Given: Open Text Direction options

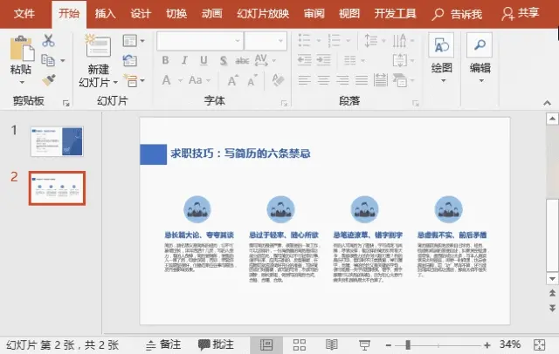Looking at the screenshot, I should (399, 41).
